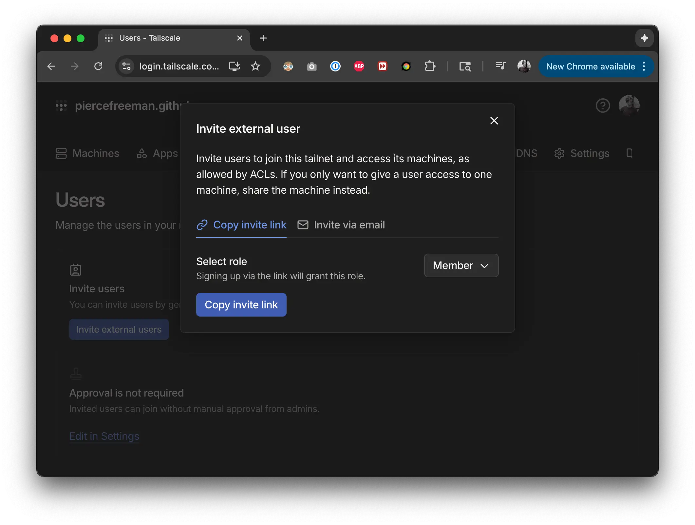695x525 pixels.
Task: Open the user profile avatar in Tailscale
Action: 629,106
